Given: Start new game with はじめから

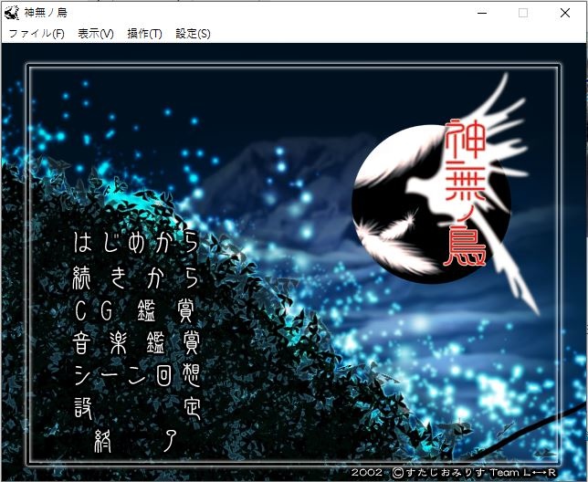Looking at the screenshot, I should point(136,243).
